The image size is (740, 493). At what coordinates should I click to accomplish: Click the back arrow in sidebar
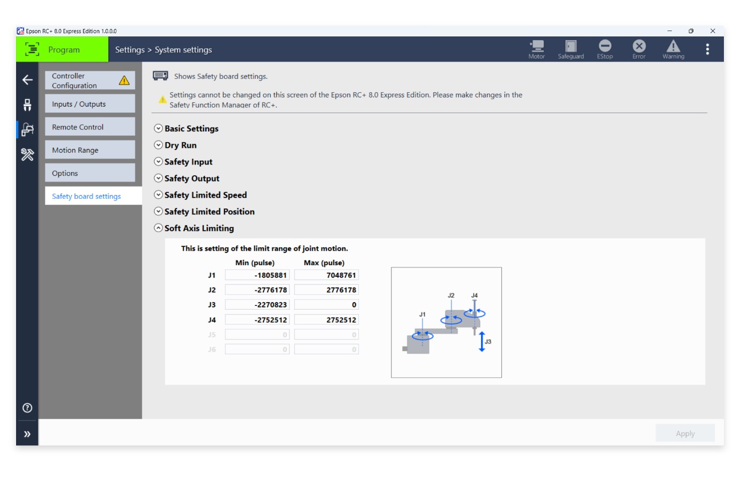point(27,80)
